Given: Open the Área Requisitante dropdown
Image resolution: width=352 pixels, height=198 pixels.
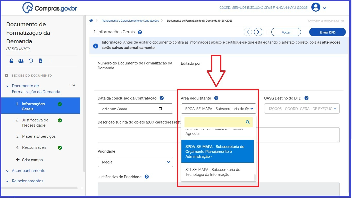Looking at the screenshot, I should coord(219,109).
